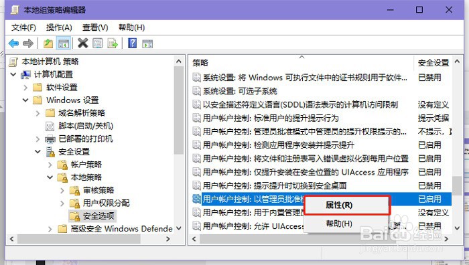Screen dimensions: 469x265
Task: Click the blue Help question mark icon
Action: tap(132, 43)
